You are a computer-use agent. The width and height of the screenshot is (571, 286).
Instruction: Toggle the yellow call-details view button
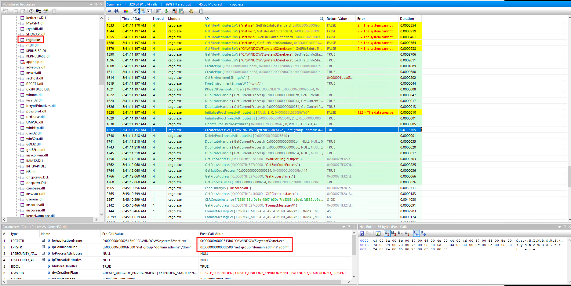click(x=143, y=11)
